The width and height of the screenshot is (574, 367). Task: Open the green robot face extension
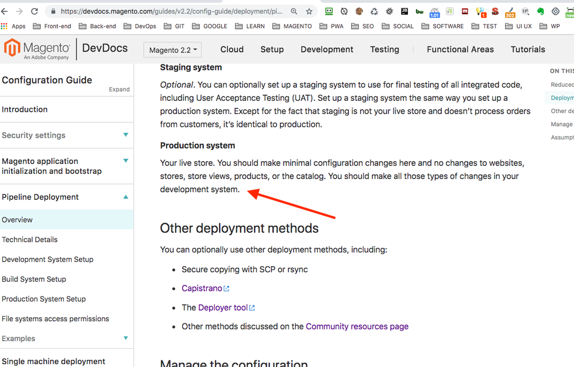pos(329,11)
